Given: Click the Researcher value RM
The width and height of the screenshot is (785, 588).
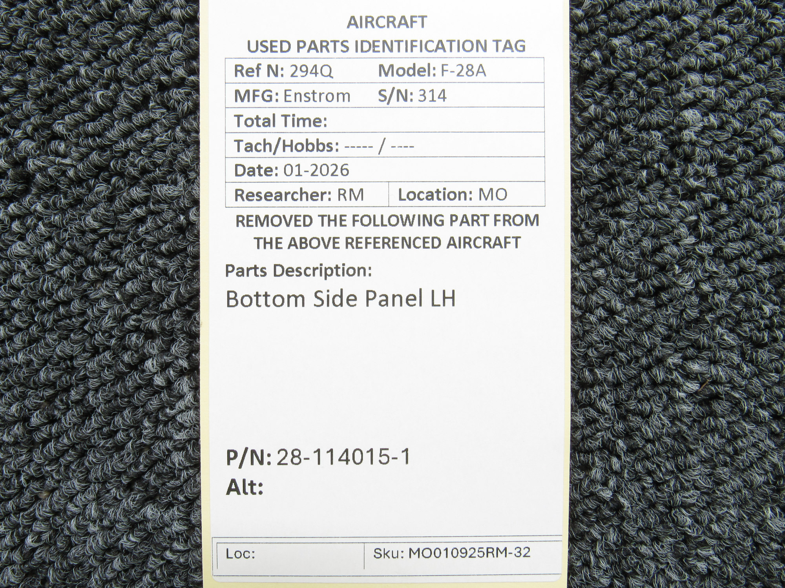Looking at the screenshot, I should (x=351, y=195).
